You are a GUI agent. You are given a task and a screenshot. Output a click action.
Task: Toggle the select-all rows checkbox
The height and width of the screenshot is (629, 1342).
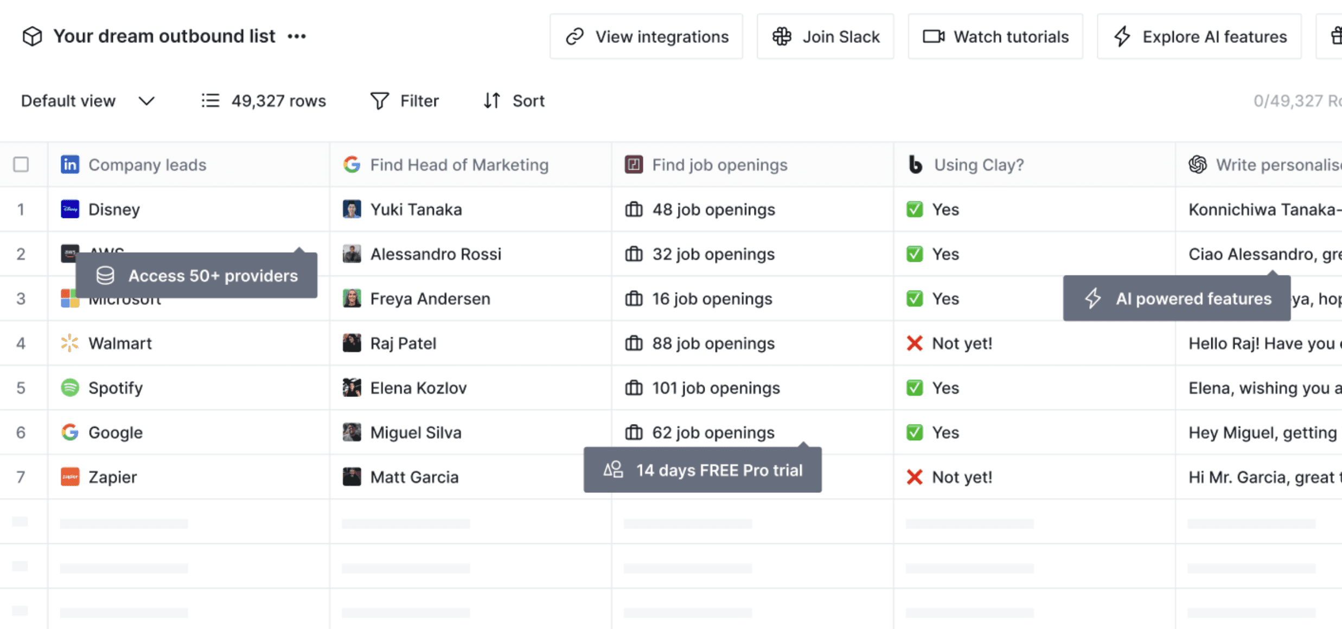(x=21, y=164)
